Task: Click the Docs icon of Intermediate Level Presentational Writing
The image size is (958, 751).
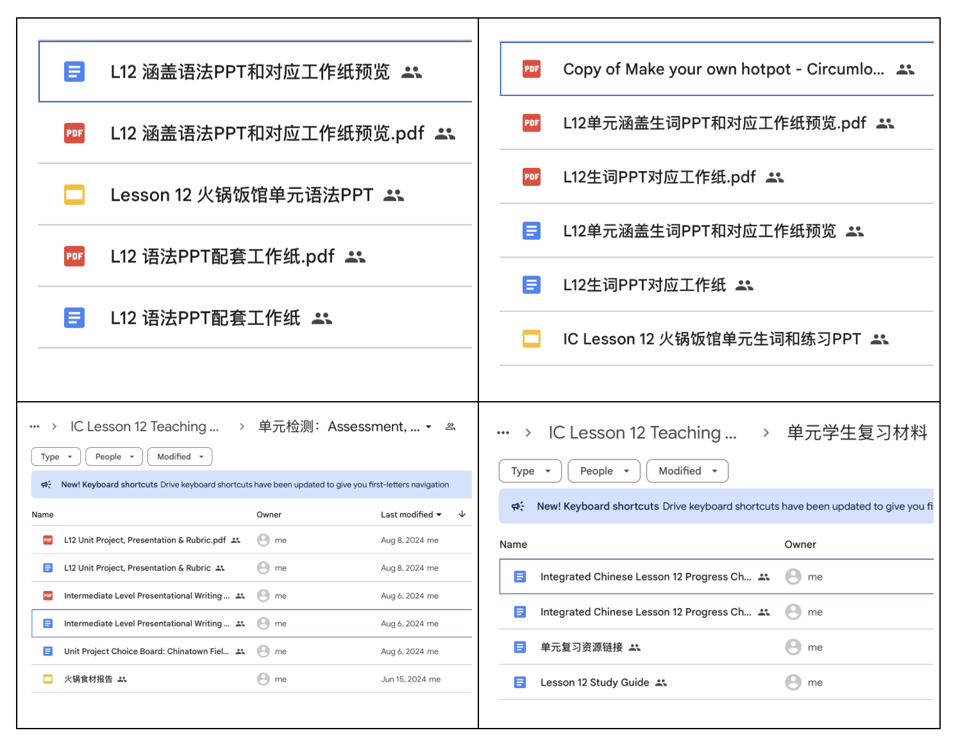Action: coord(48,623)
